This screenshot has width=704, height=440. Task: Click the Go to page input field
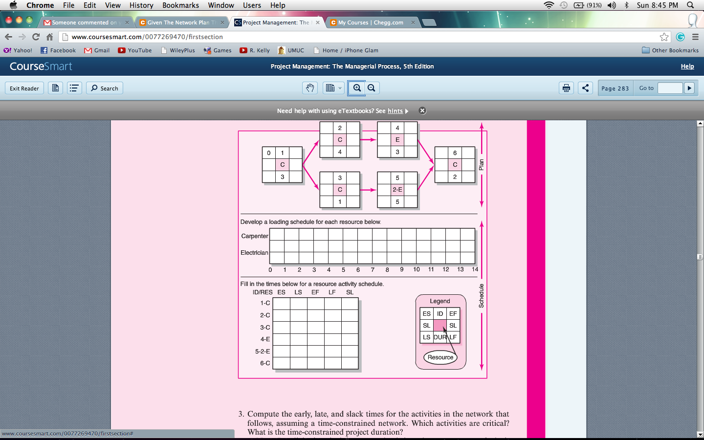click(670, 88)
